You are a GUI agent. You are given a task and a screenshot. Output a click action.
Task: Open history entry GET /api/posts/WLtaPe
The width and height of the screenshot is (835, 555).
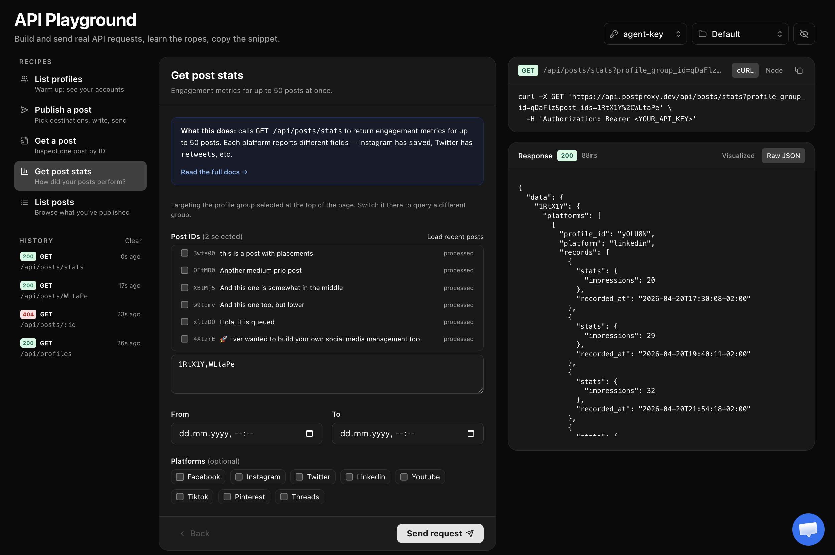80,290
